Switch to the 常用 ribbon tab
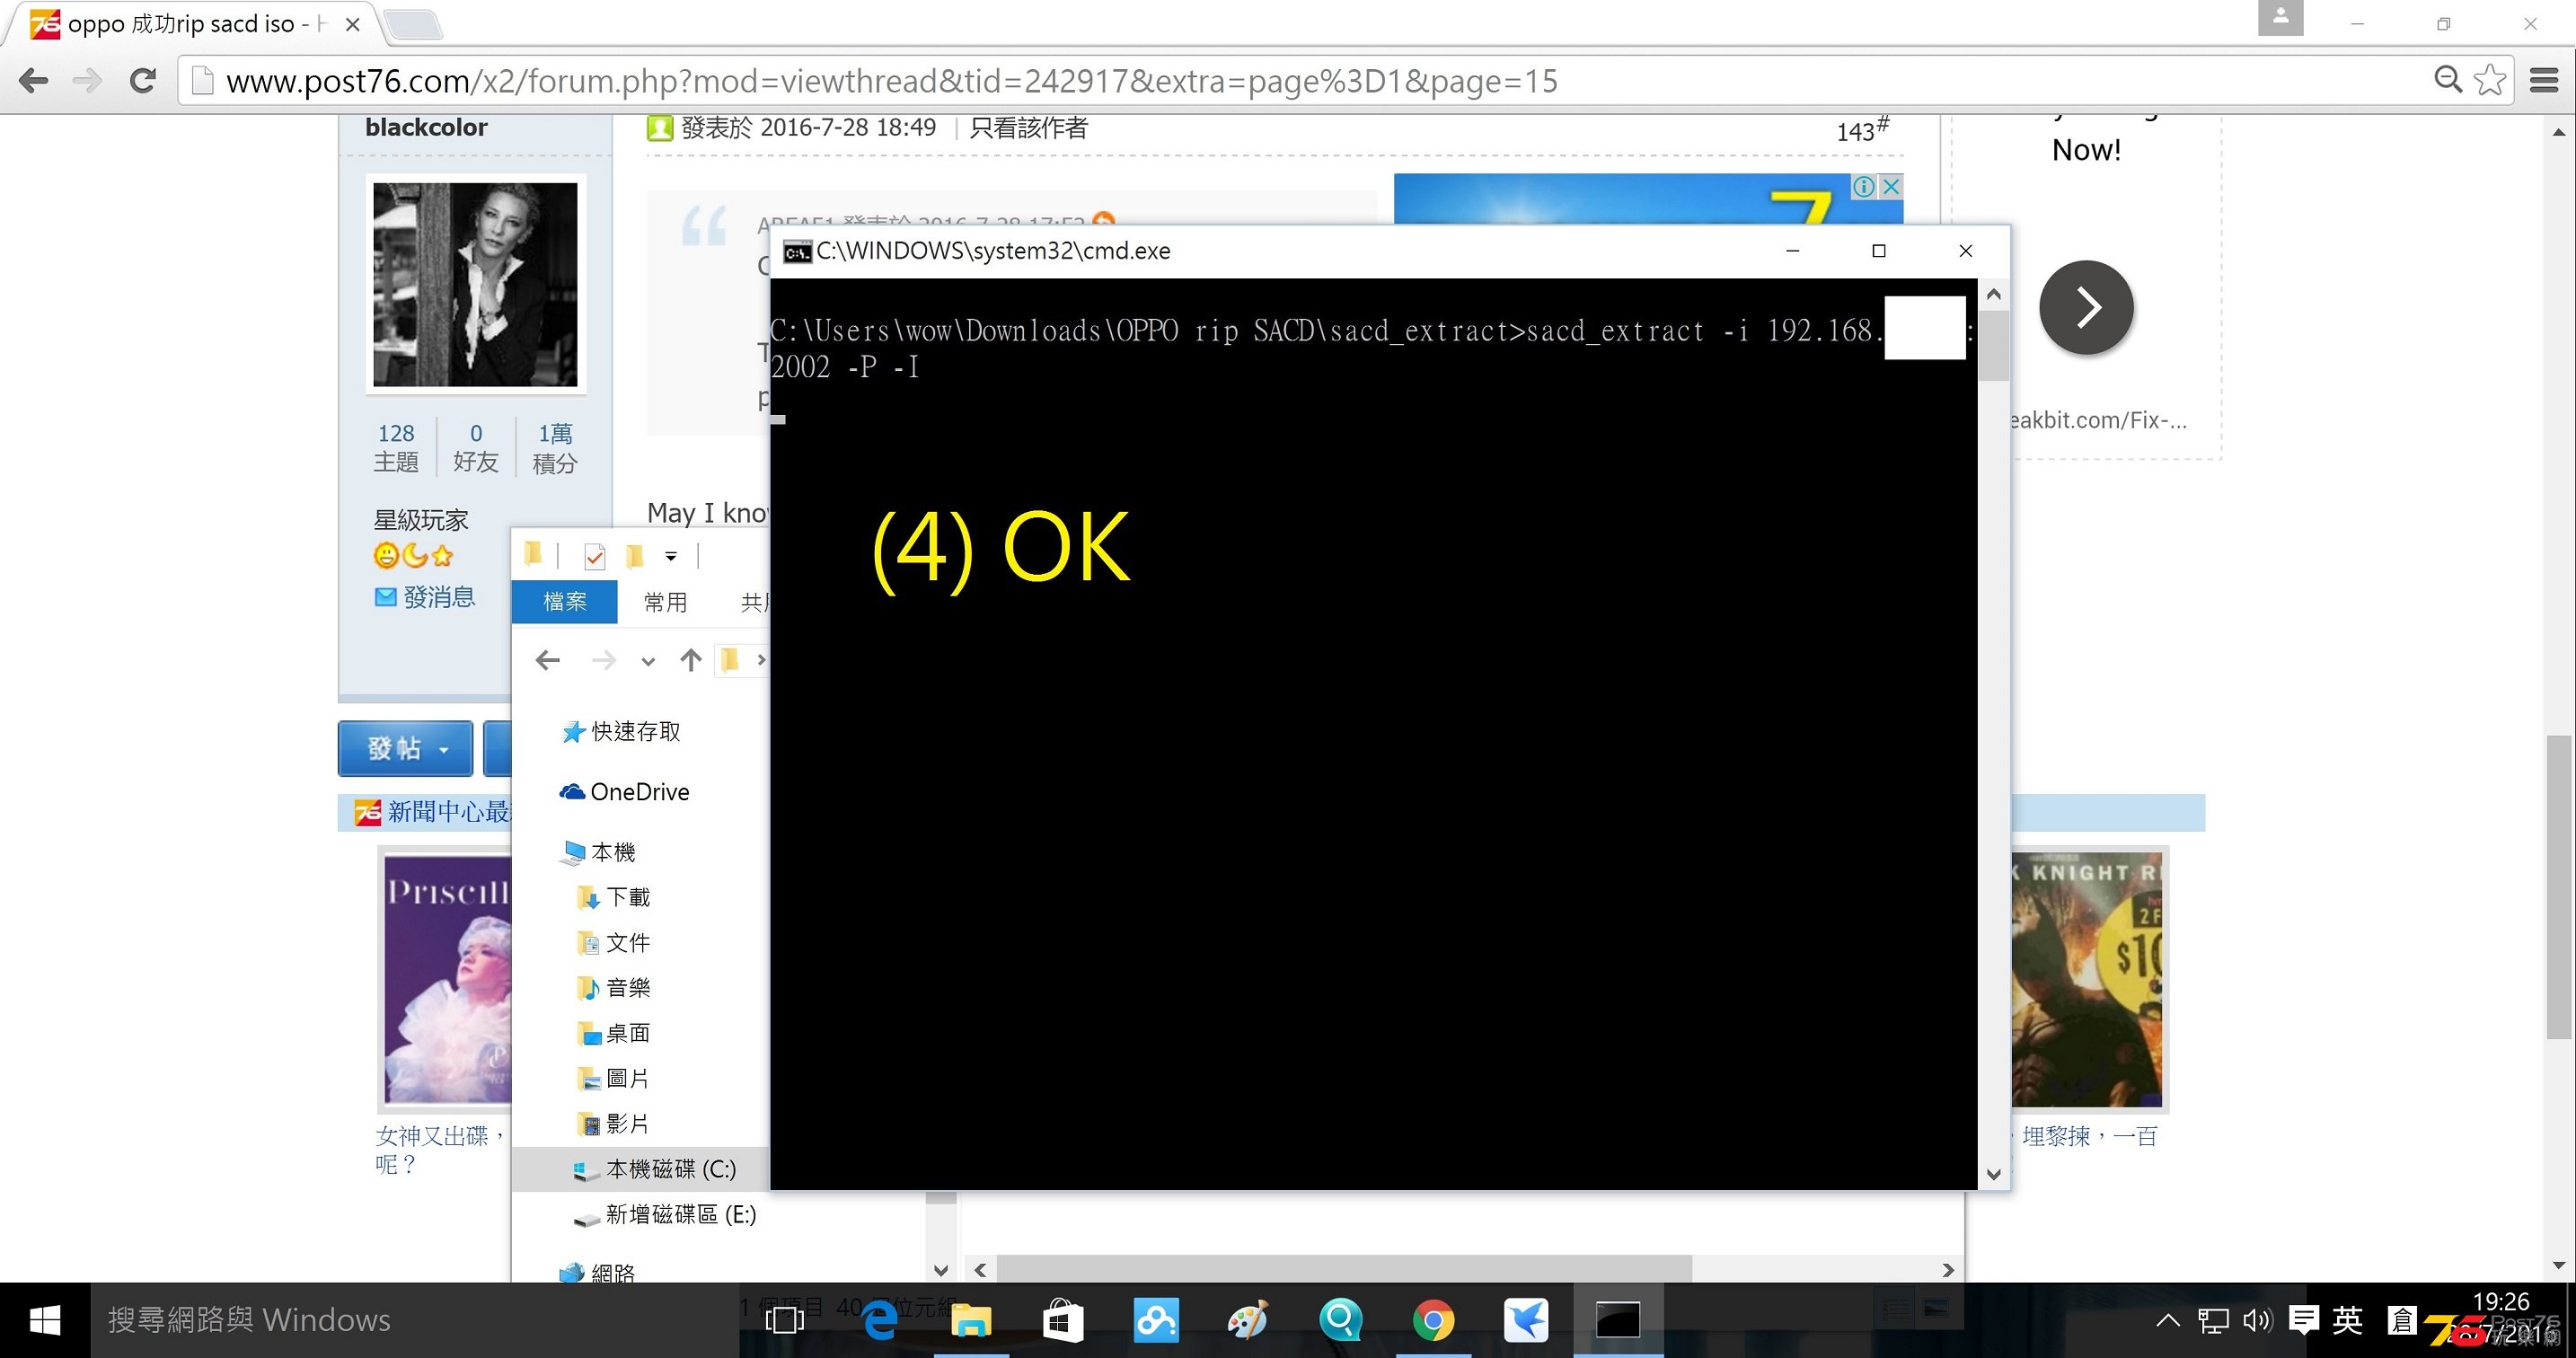Screen dimensions: 2576x1358 (665, 601)
